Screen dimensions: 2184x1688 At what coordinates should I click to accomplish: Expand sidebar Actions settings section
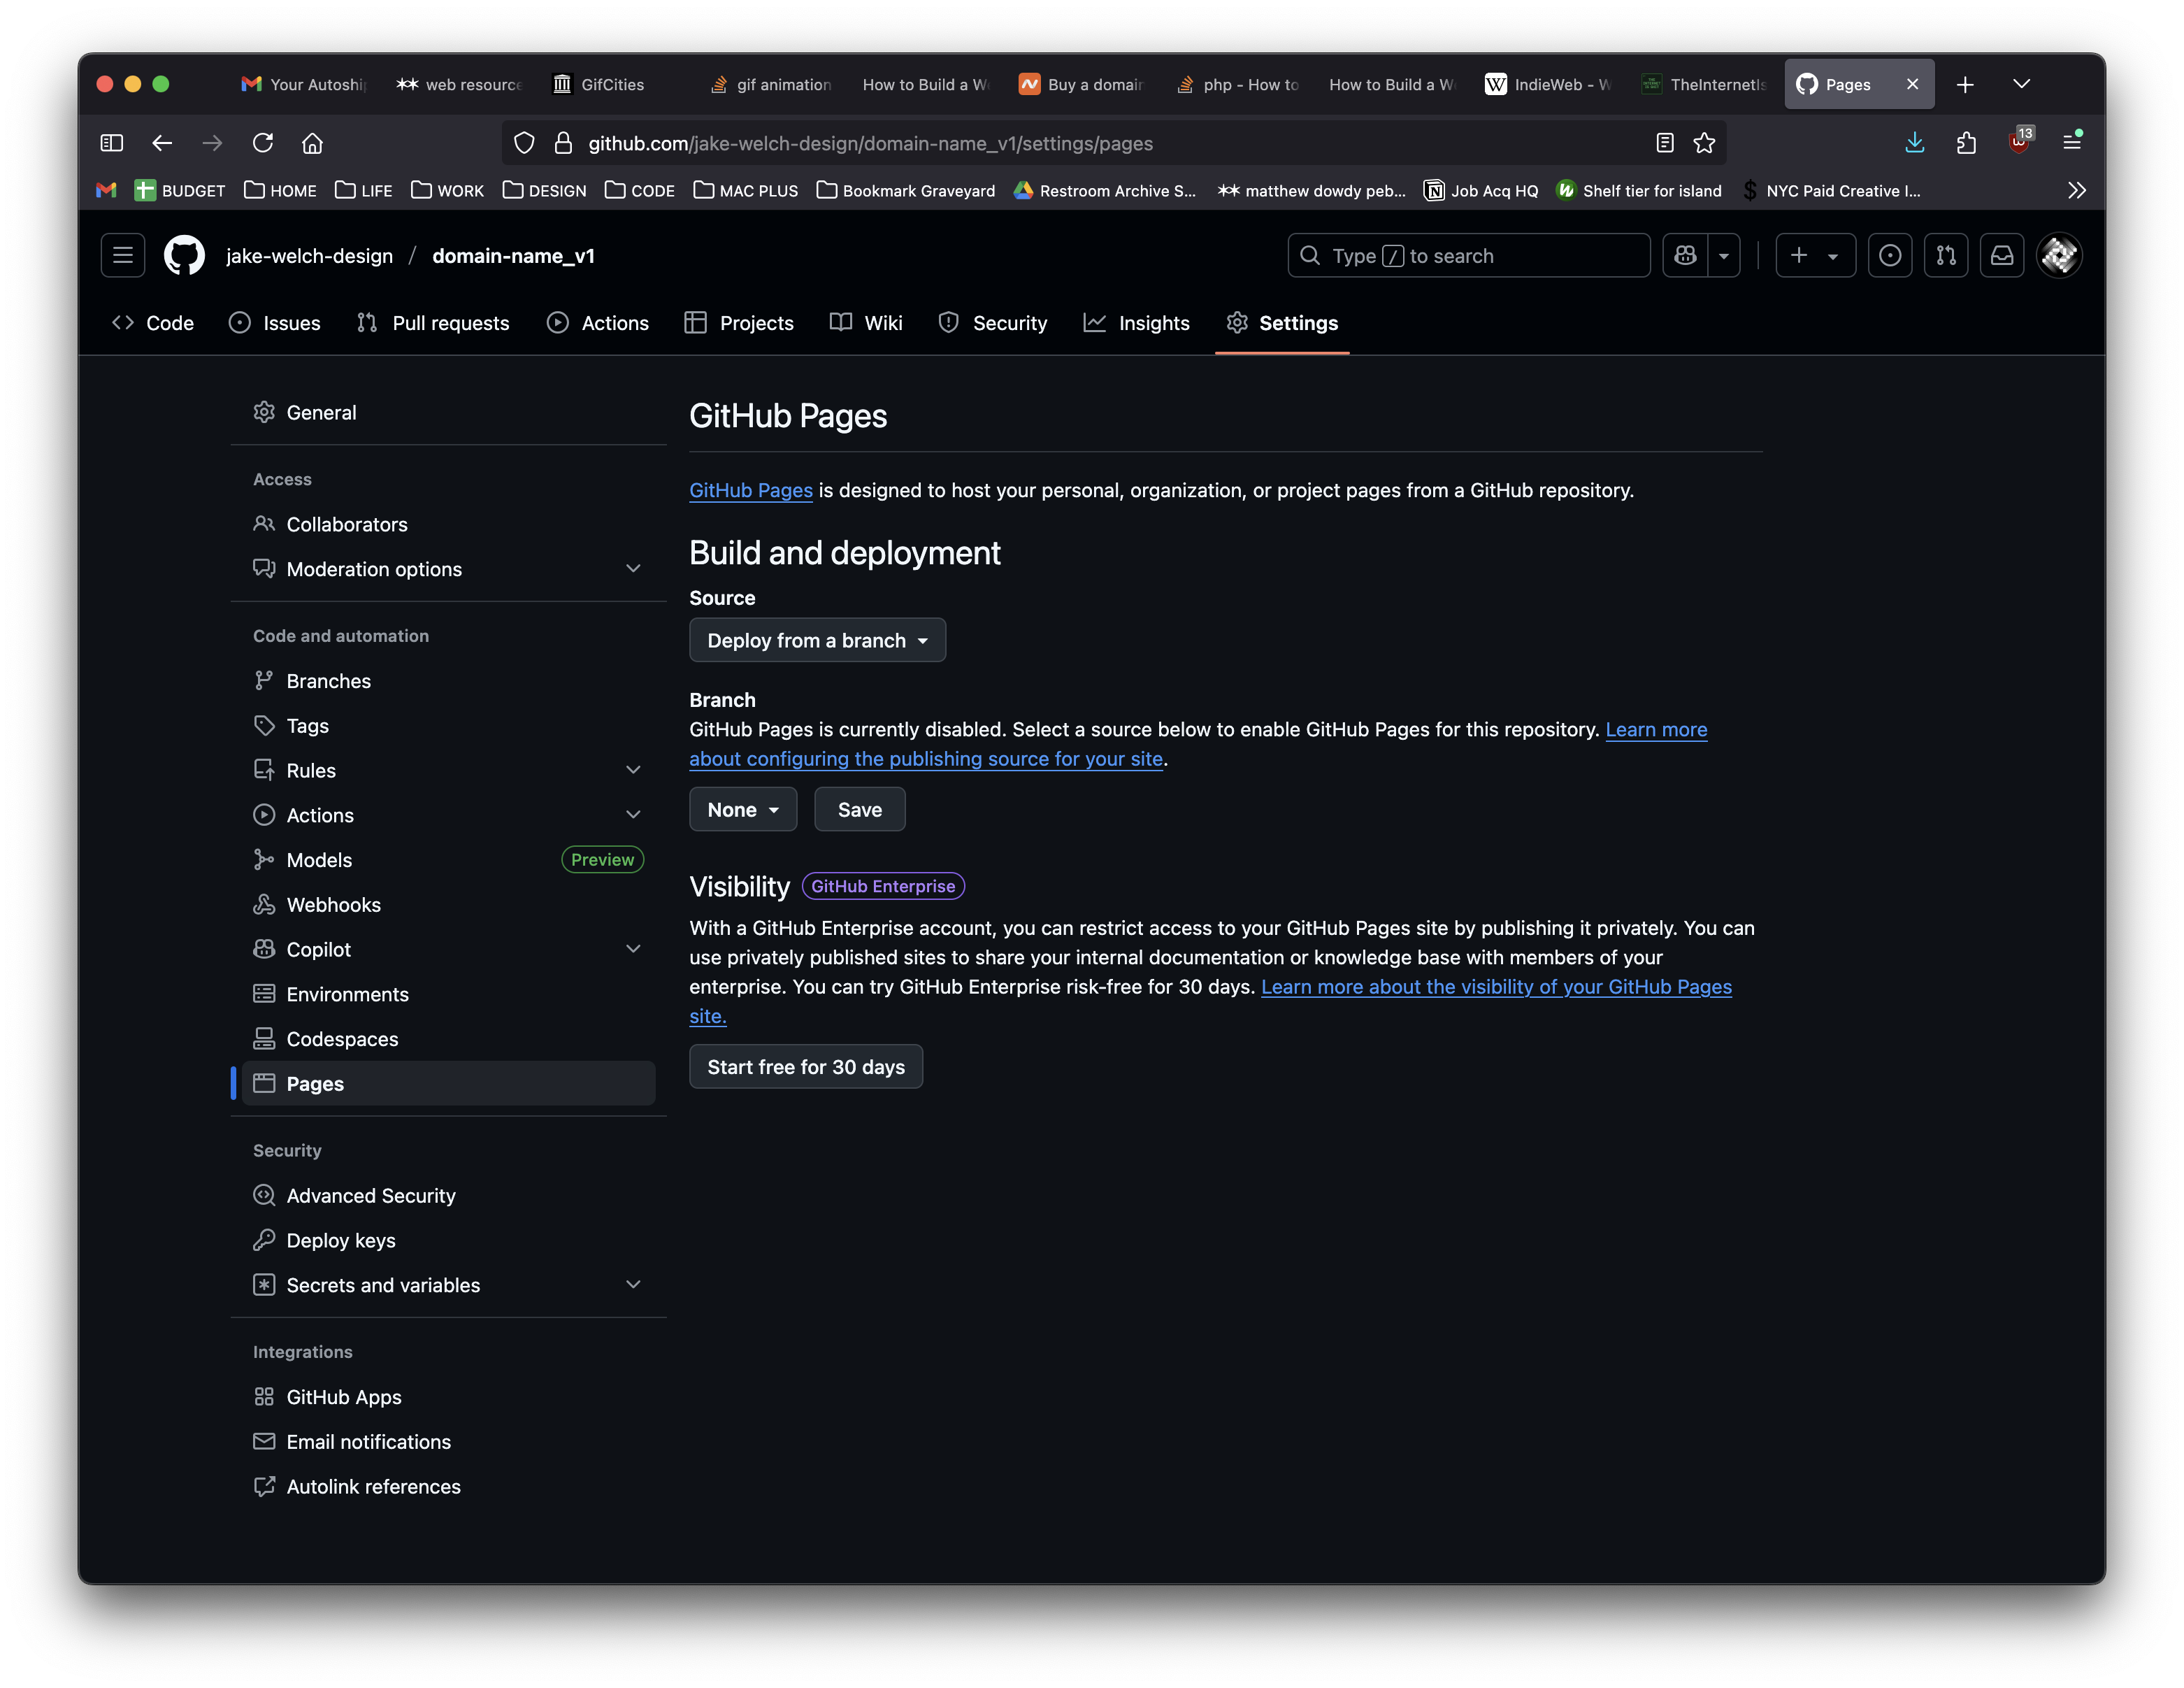[x=448, y=815]
